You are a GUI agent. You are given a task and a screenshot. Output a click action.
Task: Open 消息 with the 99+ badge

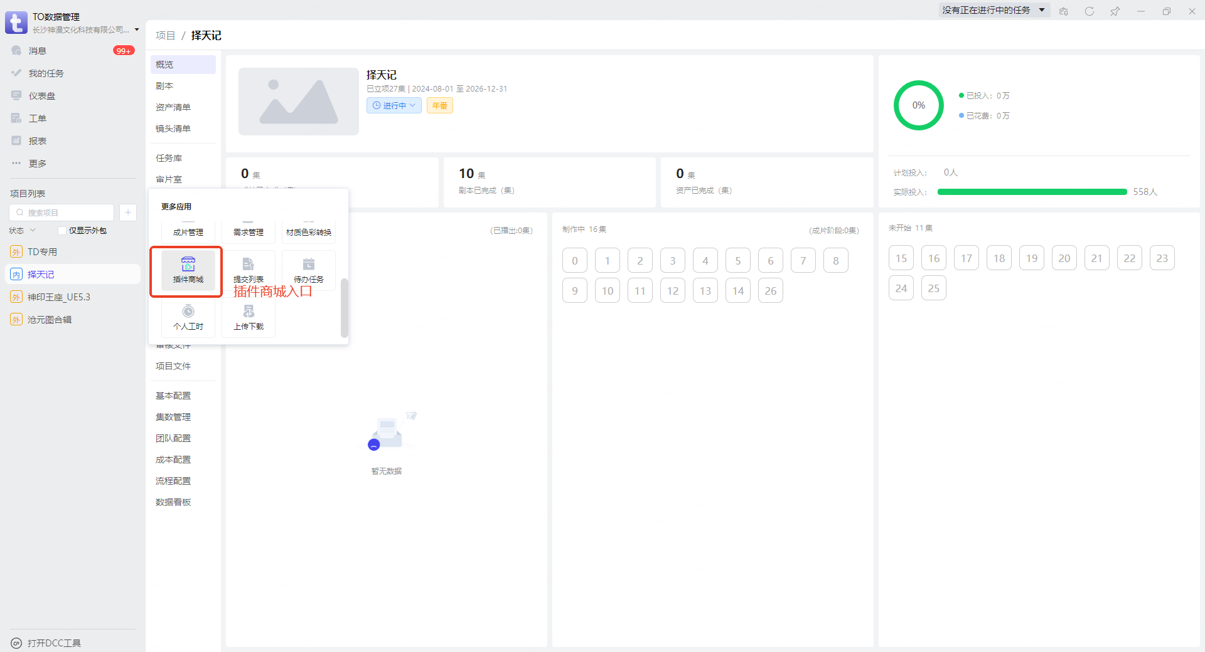pos(38,51)
